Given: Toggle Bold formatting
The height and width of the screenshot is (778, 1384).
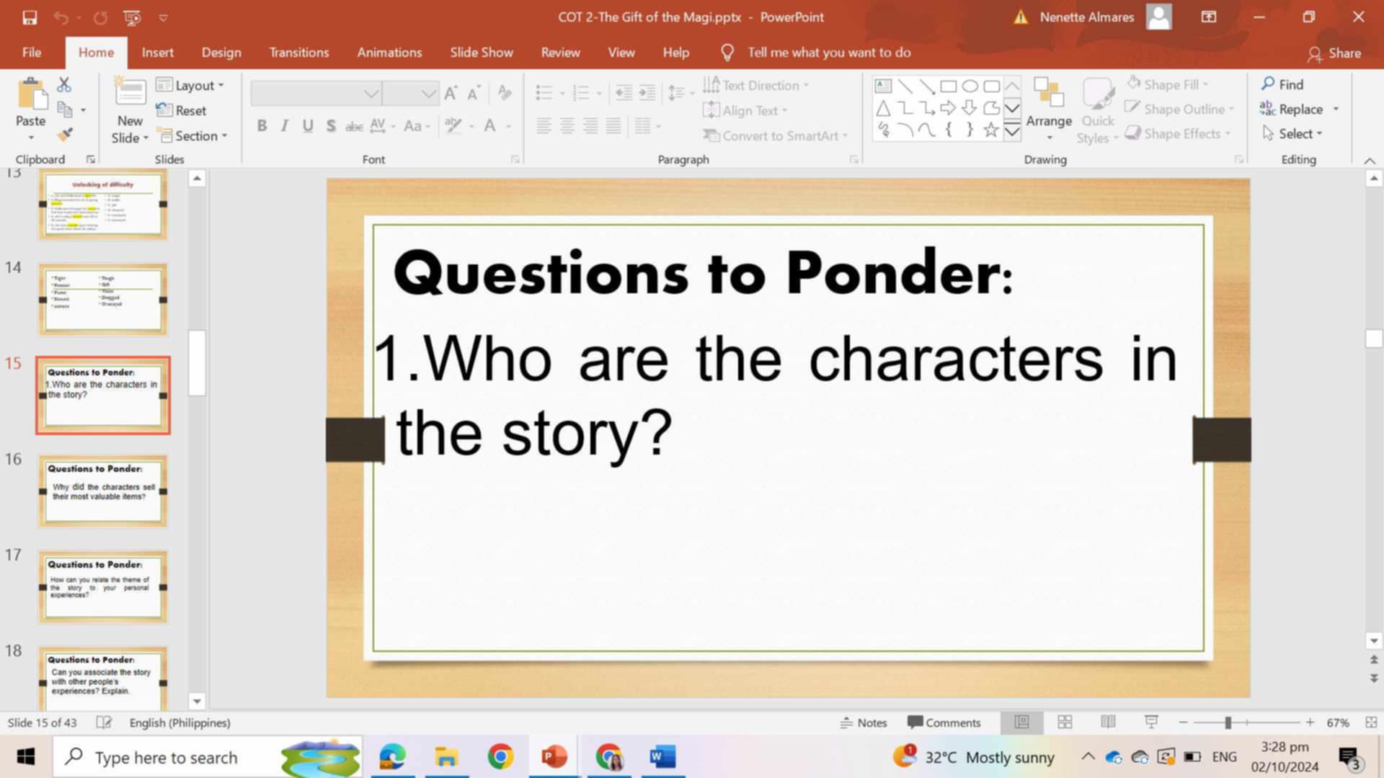Looking at the screenshot, I should coord(262,126).
